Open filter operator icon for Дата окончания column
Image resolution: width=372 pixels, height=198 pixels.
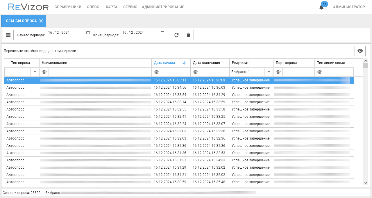[196, 72]
